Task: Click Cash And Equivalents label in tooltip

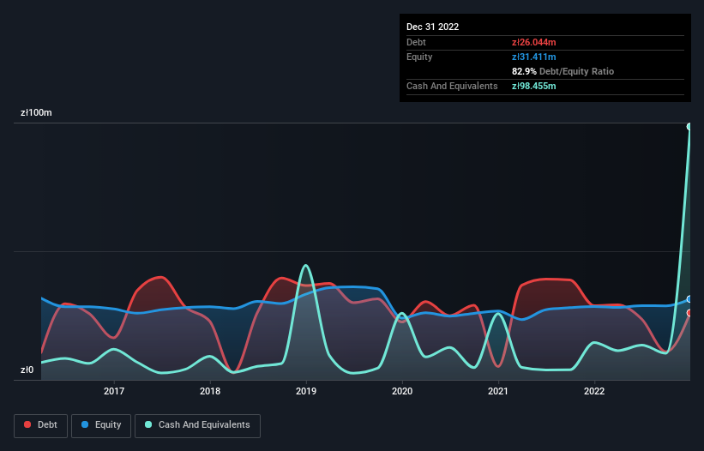Action: pyautogui.click(x=452, y=86)
